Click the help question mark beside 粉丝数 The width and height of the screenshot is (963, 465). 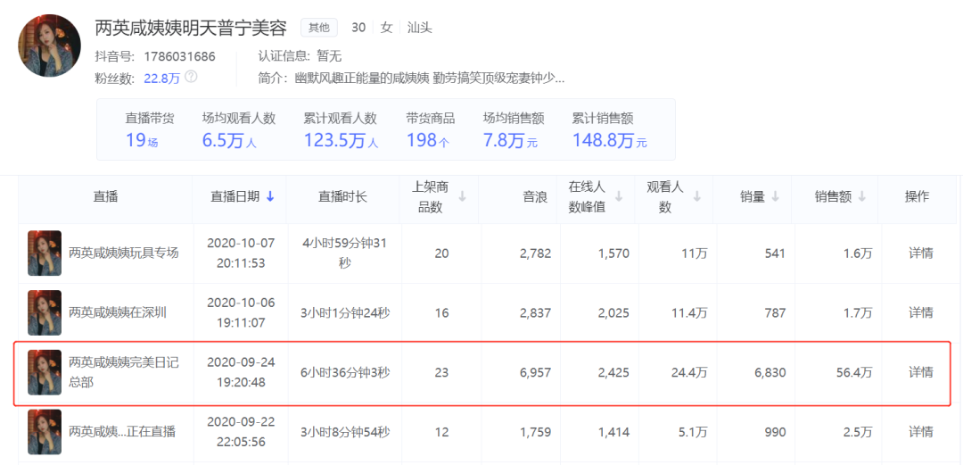(x=191, y=77)
